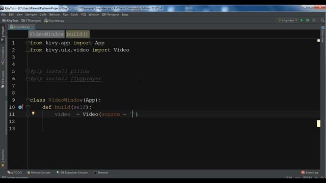Start debugging with the green bug icon
This screenshot has width=326, height=183.
pos(308,20)
